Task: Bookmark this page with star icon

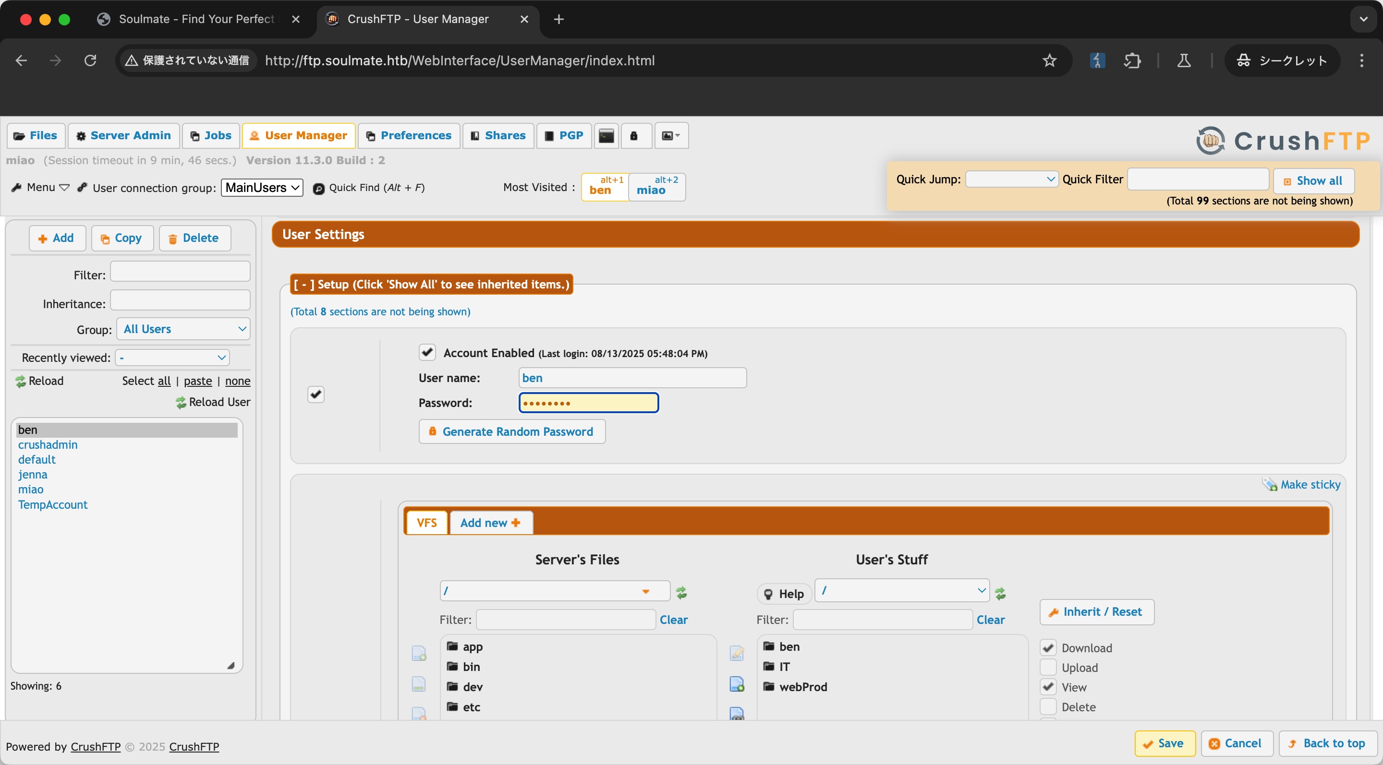Action: (1049, 60)
